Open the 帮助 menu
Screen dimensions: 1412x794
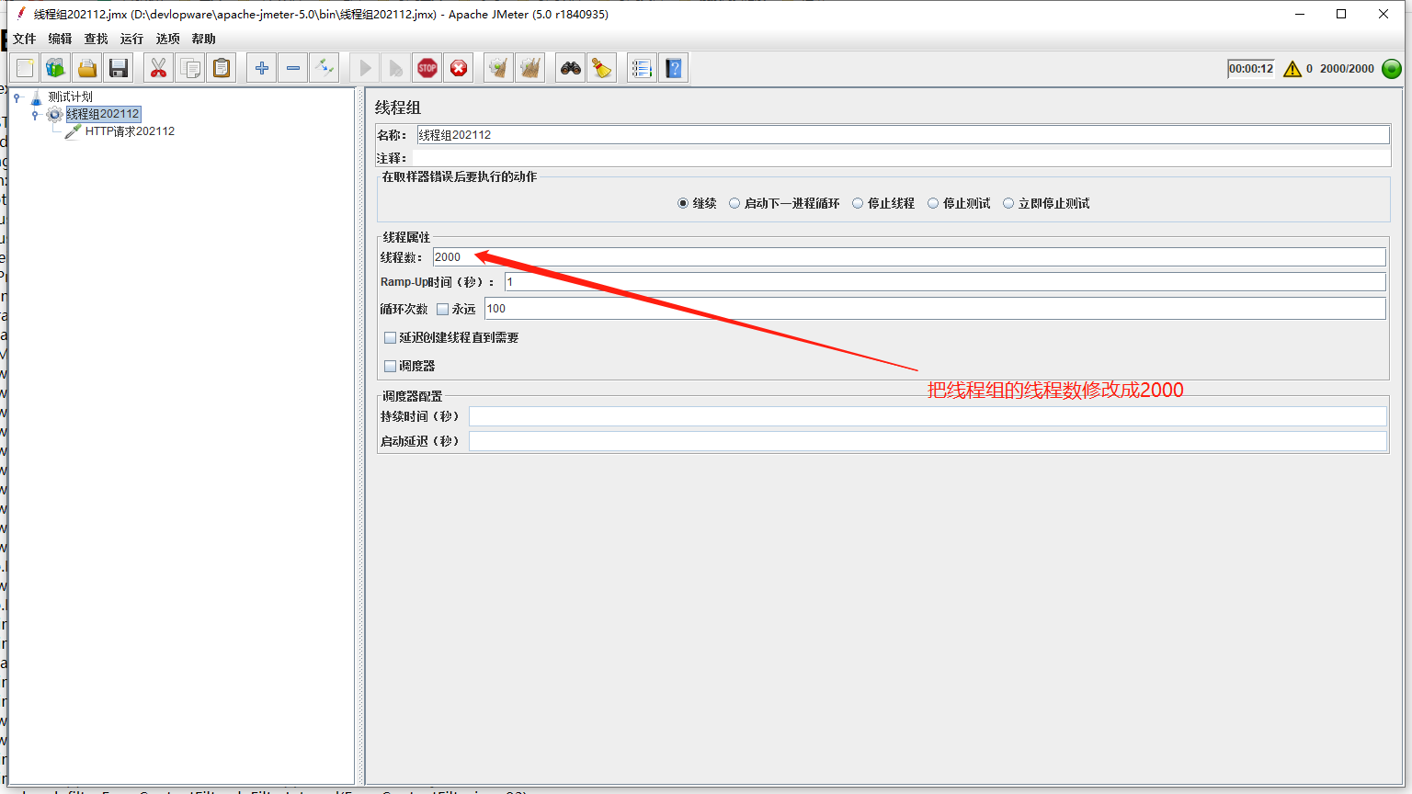(x=204, y=39)
